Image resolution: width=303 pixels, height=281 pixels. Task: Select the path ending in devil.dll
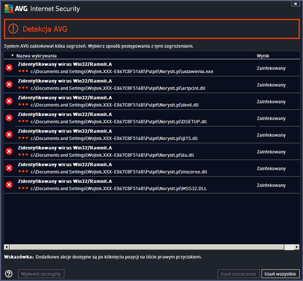[x=114, y=105]
